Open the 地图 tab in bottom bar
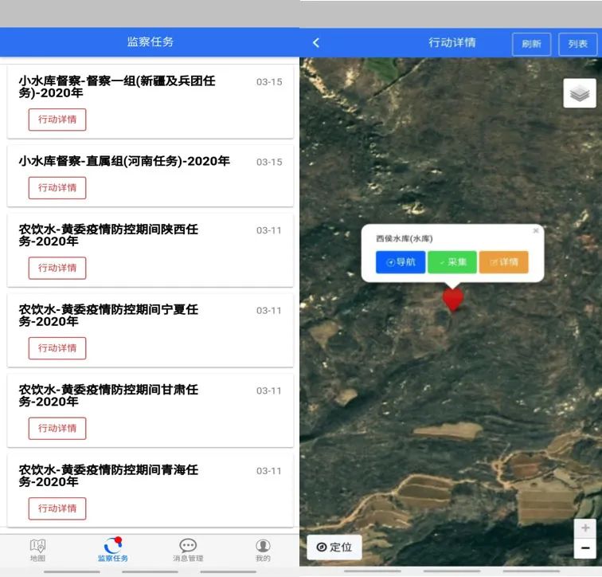Viewport: 602px width, 577px height. 37,550
